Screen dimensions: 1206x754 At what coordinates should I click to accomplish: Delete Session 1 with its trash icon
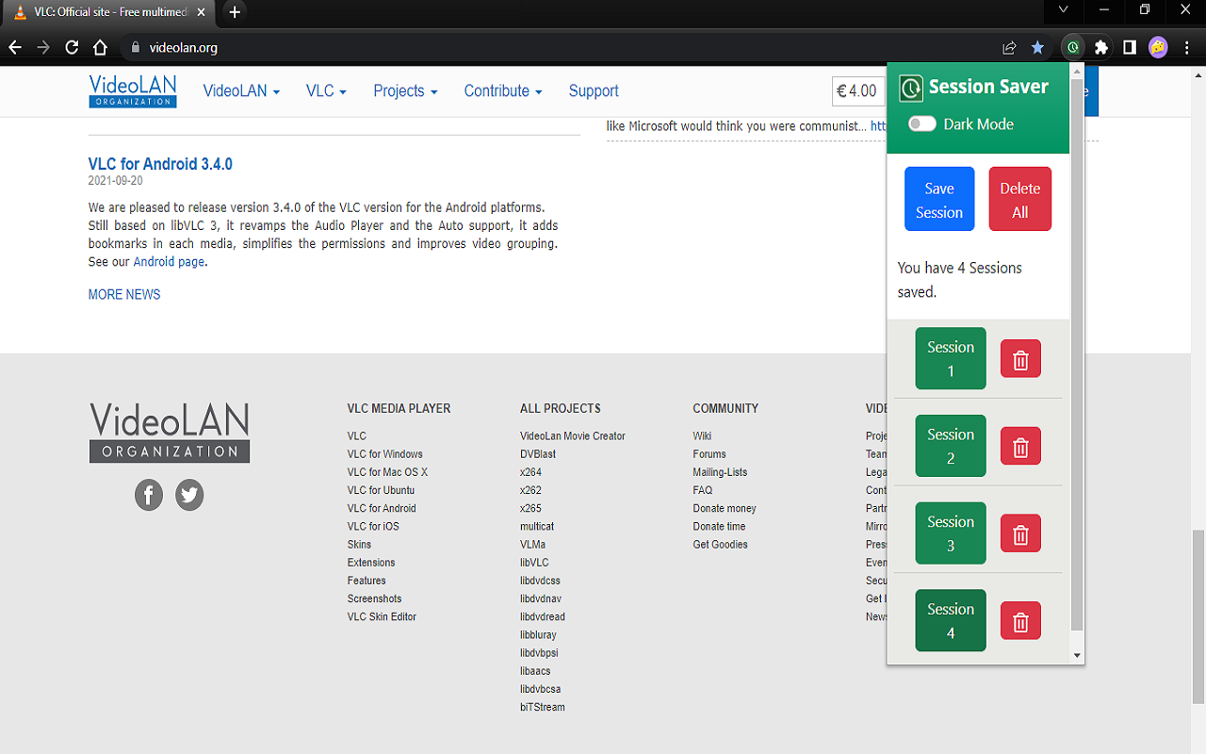[1020, 359]
